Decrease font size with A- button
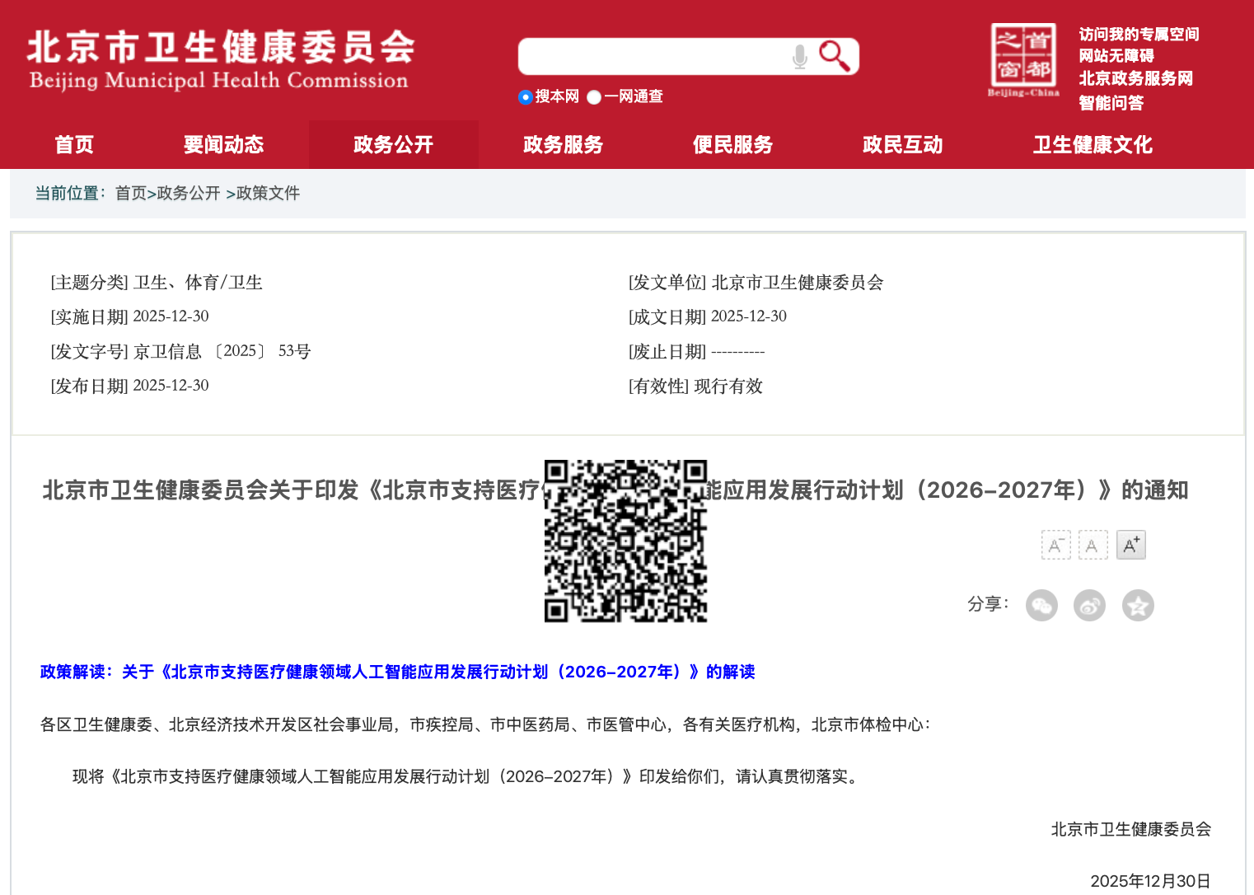The height and width of the screenshot is (895, 1254). point(1055,545)
